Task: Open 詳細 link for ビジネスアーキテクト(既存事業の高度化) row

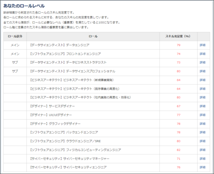Action: click(x=203, y=89)
